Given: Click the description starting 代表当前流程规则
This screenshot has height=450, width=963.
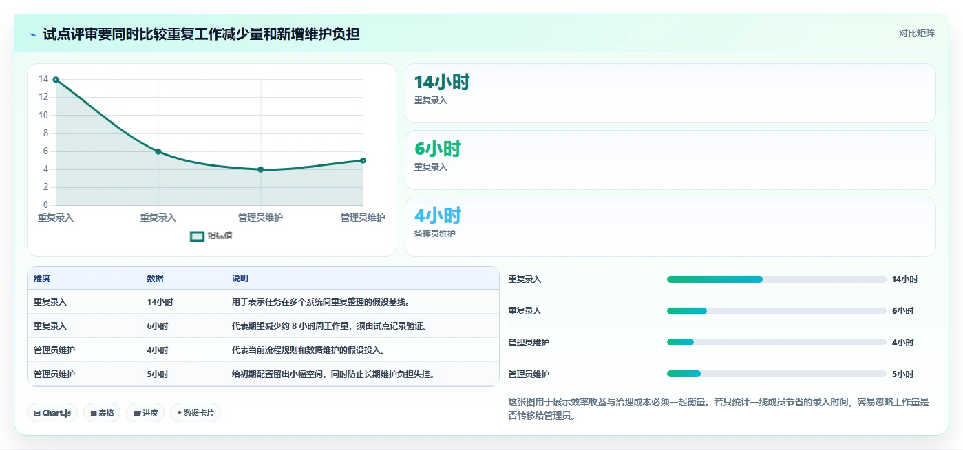Looking at the screenshot, I should 308,350.
